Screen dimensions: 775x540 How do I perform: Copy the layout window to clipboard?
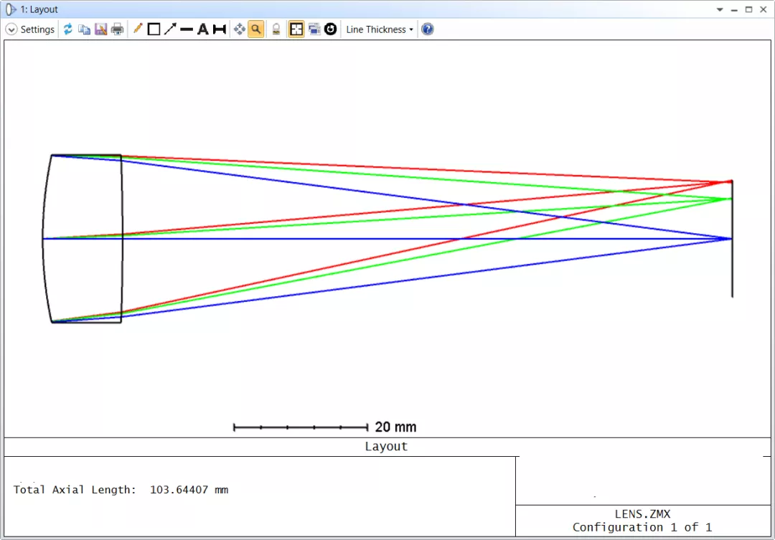[84, 29]
